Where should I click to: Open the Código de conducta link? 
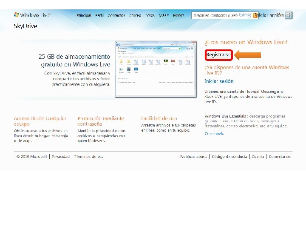[229, 157]
